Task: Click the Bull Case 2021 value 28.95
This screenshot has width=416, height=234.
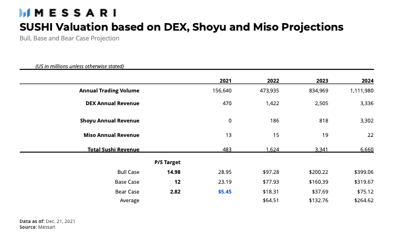Action: pos(225,172)
